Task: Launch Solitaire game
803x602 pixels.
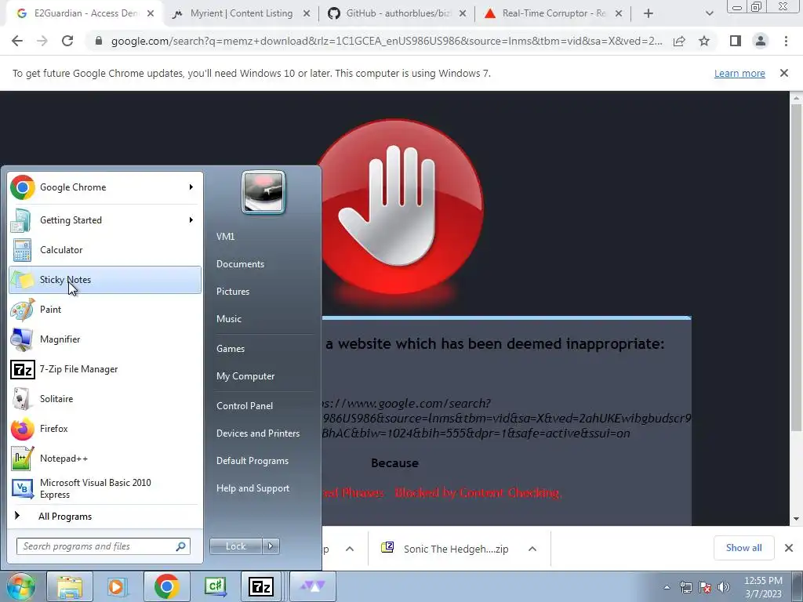Action: [105, 399]
